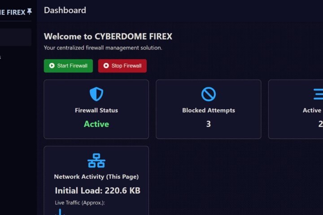Click the network topology icon in Network Activity
The height and width of the screenshot is (215, 323).
point(96,160)
